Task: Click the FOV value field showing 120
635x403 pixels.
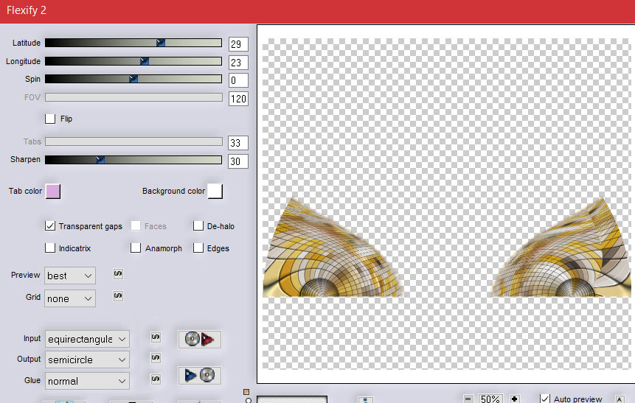Action: 238,99
